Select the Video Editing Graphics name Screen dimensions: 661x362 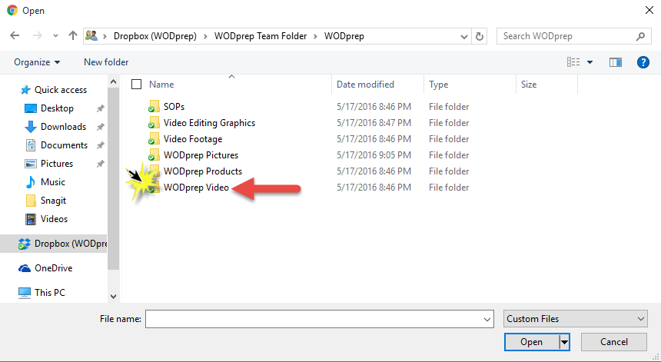[209, 123]
